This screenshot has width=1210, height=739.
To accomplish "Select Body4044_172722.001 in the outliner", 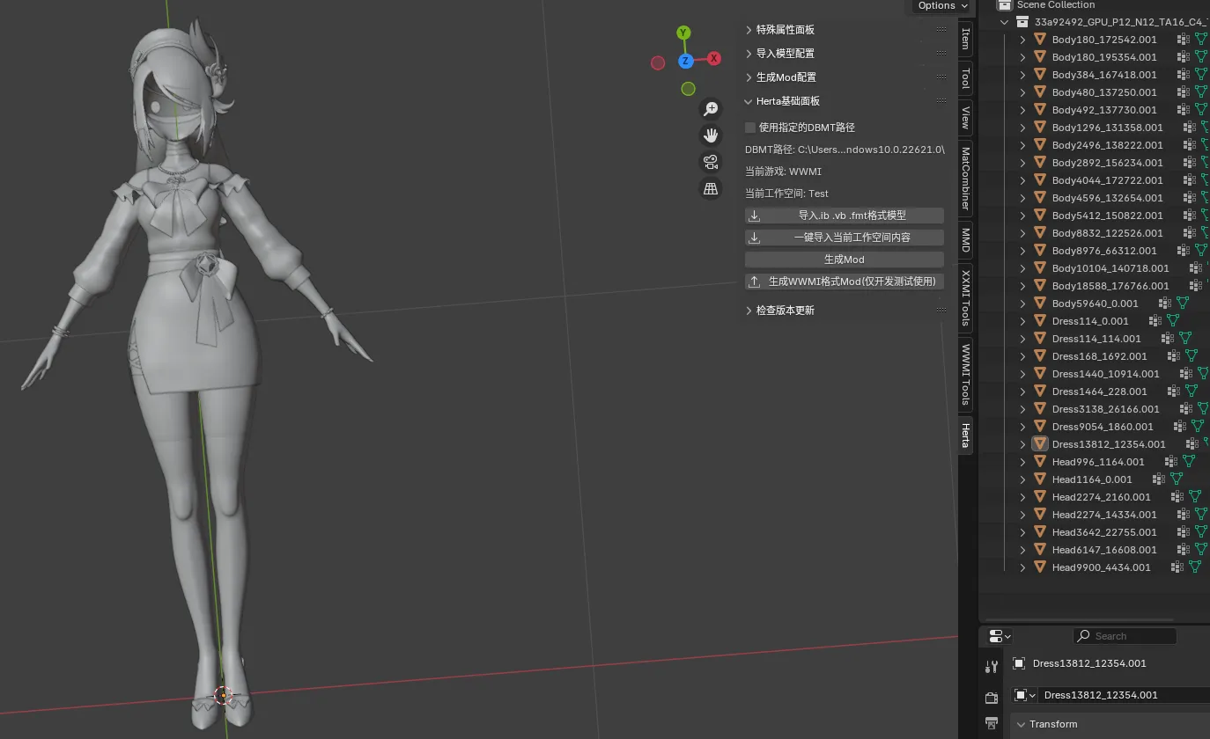I will (x=1108, y=180).
